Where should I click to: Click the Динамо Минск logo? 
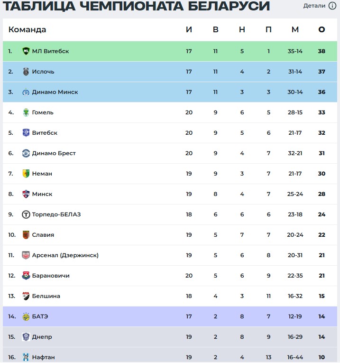pos(26,92)
